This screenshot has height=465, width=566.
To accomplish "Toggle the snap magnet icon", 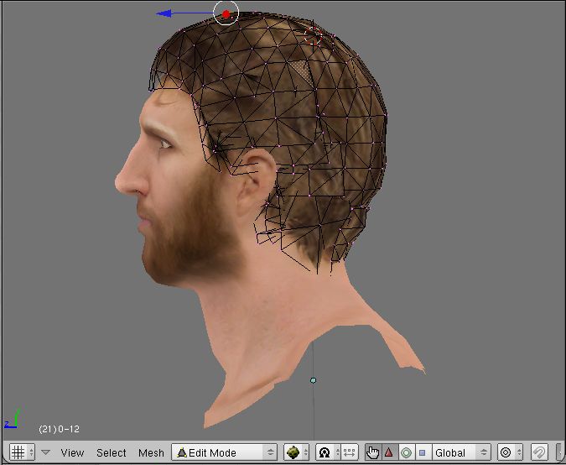I will pos(541,452).
